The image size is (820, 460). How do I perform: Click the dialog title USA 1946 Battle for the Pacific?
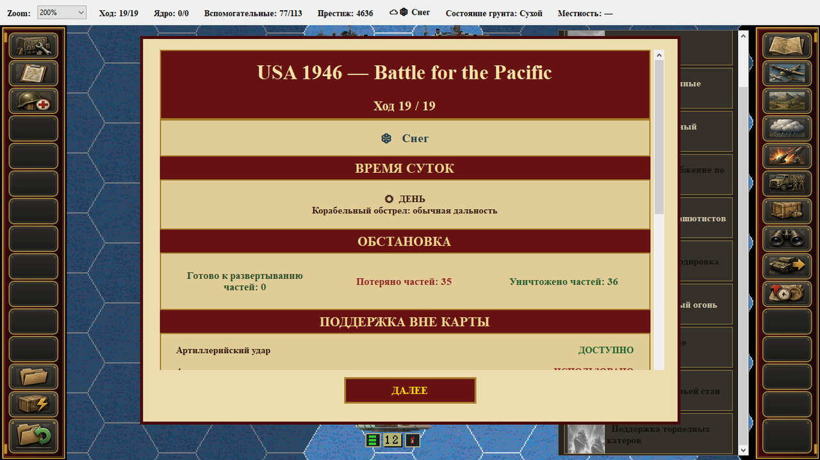pos(405,72)
